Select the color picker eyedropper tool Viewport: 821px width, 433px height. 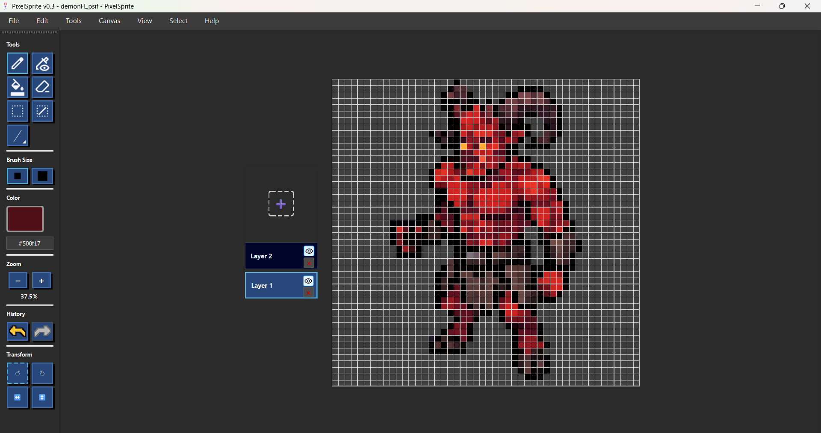(42, 64)
